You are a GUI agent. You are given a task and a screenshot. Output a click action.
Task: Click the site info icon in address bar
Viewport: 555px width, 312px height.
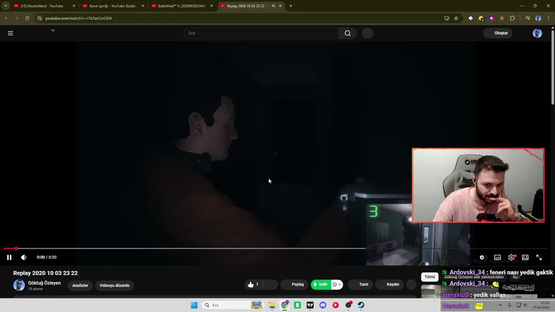39,18
